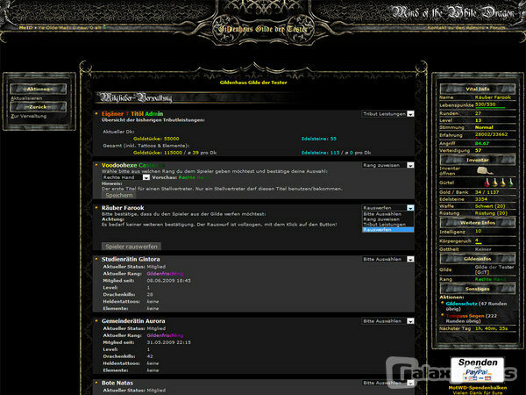
Task: Click the member name Bote Natas
Action: coord(117,383)
